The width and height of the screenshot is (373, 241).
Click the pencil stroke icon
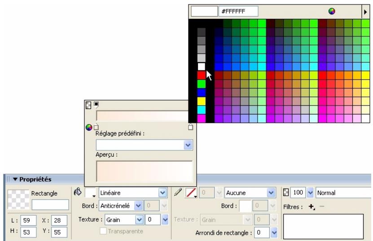[x=178, y=192]
